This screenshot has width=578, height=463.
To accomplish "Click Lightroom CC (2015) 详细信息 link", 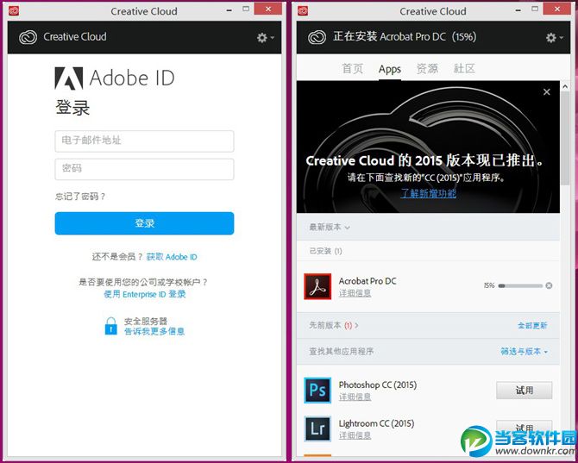I will click(x=355, y=435).
